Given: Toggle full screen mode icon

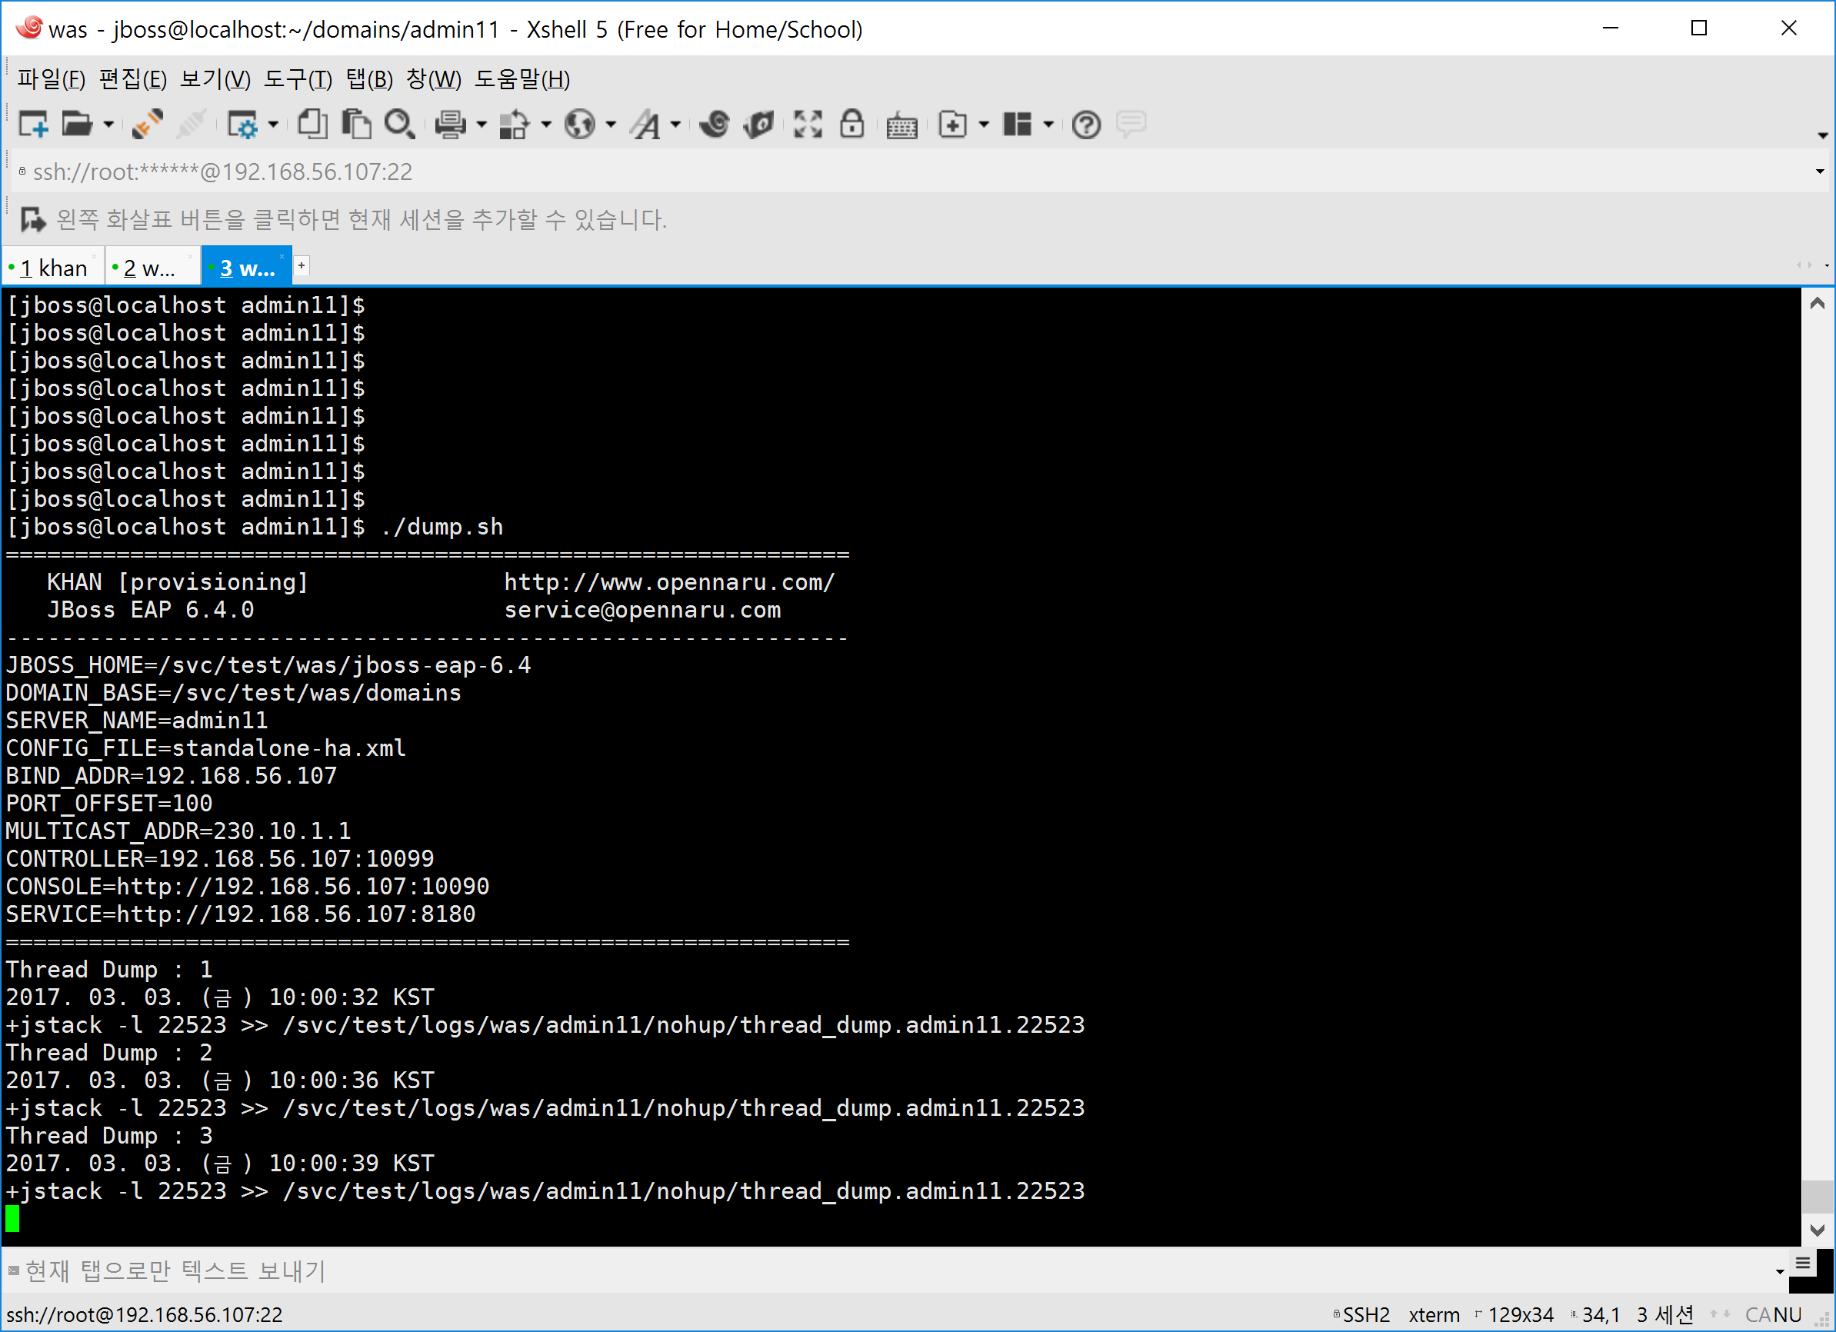Looking at the screenshot, I should click(808, 125).
